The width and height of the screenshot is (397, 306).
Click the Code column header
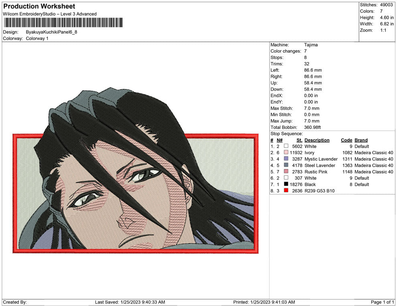click(x=346, y=140)
